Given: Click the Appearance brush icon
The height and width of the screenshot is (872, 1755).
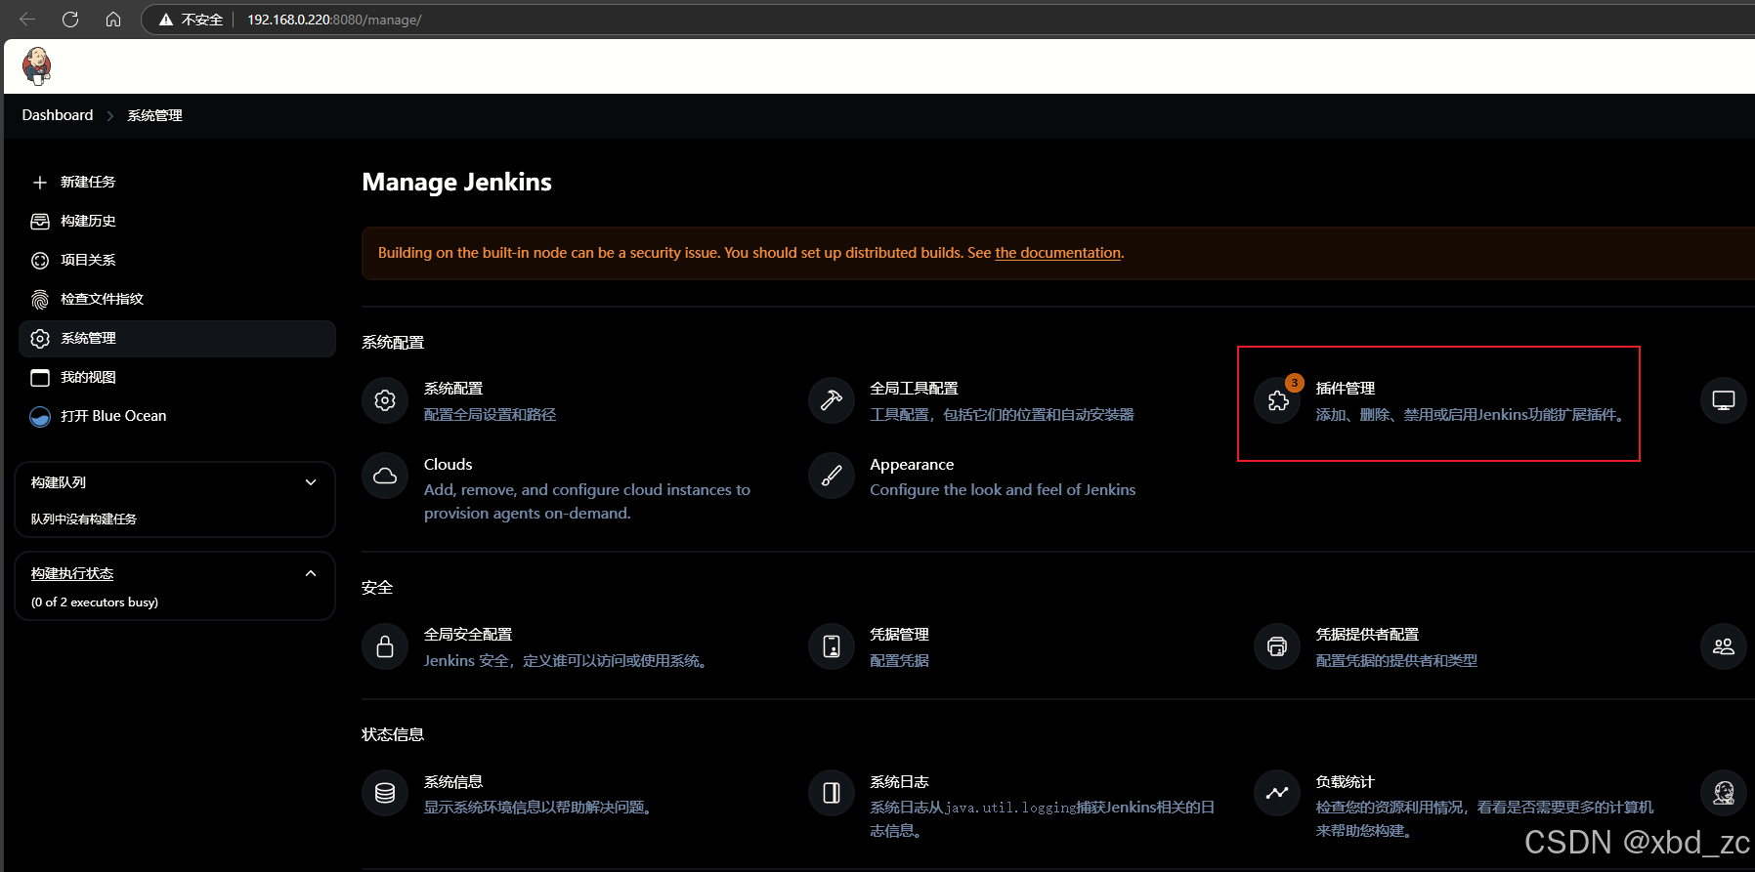Looking at the screenshot, I should coord(832,476).
